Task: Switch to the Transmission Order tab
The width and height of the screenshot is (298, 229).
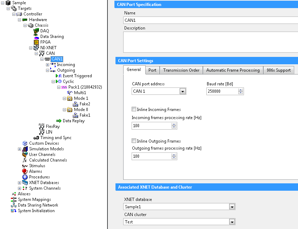Action: [x=181, y=70]
